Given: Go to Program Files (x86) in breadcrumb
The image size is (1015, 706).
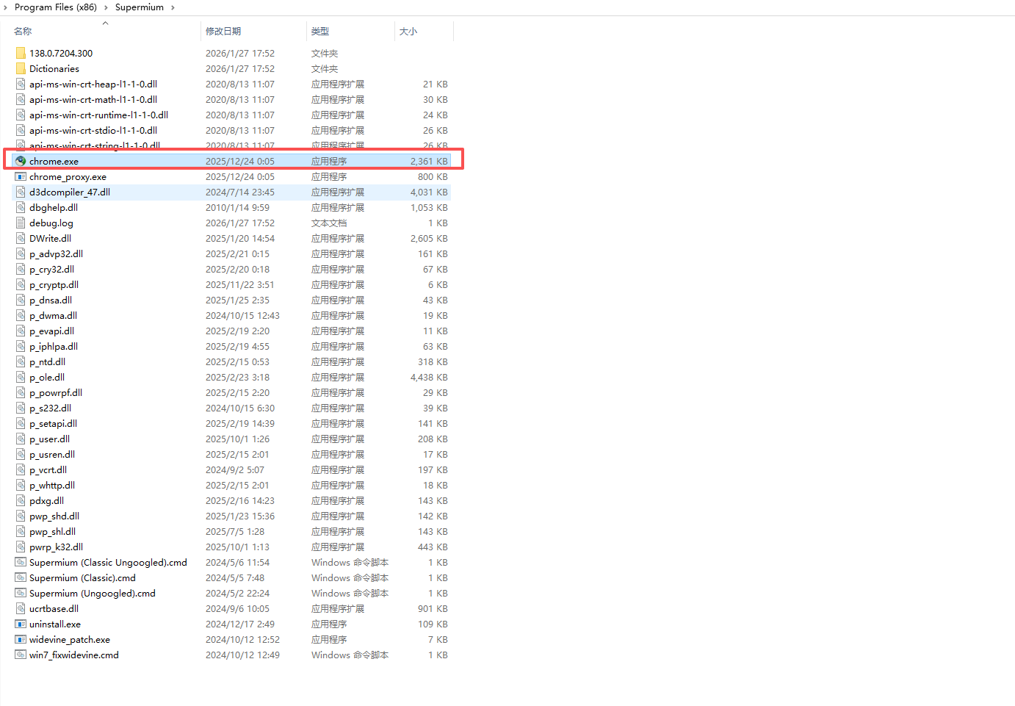Looking at the screenshot, I should (56, 7).
